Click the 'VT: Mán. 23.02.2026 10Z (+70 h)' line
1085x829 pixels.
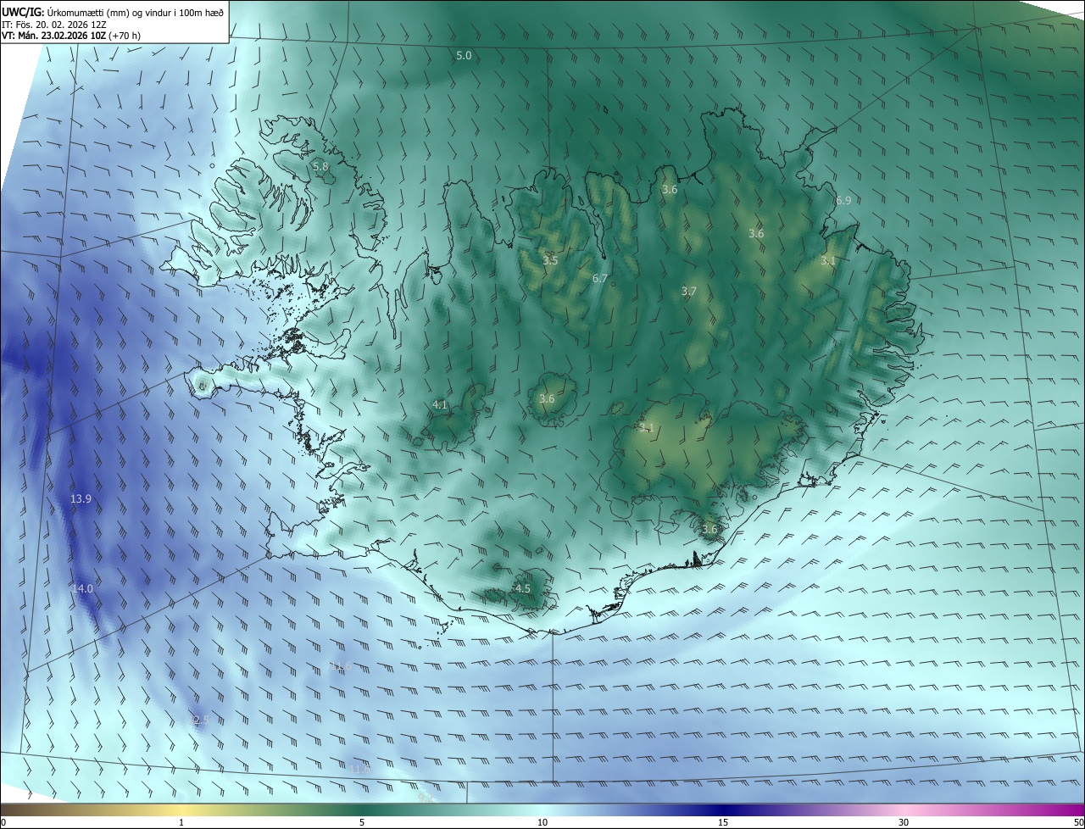(70, 36)
